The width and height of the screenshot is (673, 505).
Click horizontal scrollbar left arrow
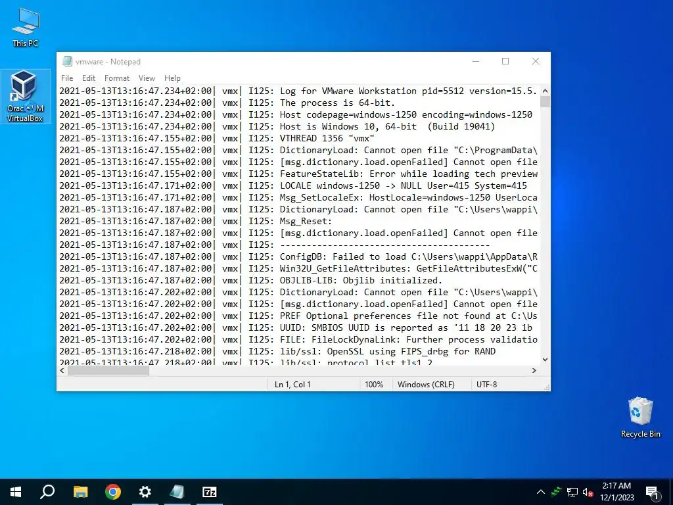pos(62,370)
